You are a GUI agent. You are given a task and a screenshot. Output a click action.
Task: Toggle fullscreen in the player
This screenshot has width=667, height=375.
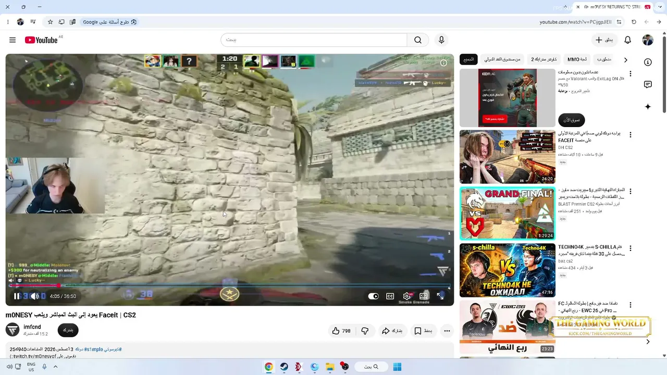pyautogui.click(x=440, y=296)
